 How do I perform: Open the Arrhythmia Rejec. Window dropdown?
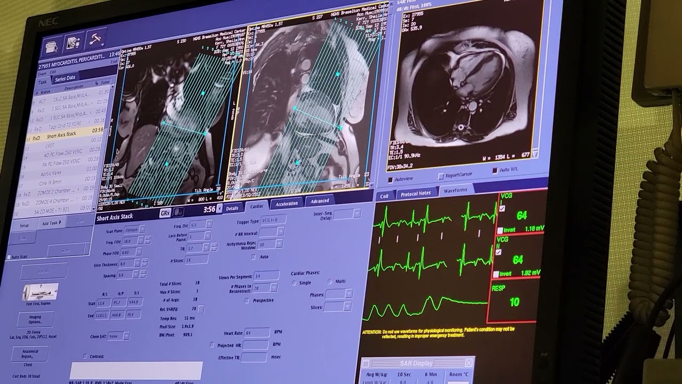pos(280,243)
